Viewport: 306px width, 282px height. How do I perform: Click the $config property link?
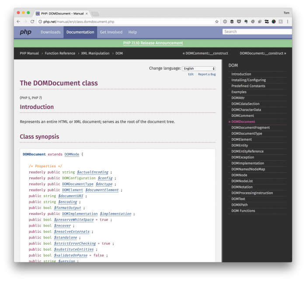coord(105,178)
